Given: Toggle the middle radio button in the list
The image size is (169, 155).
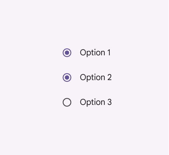Looking at the screenshot, I should click(x=67, y=78).
